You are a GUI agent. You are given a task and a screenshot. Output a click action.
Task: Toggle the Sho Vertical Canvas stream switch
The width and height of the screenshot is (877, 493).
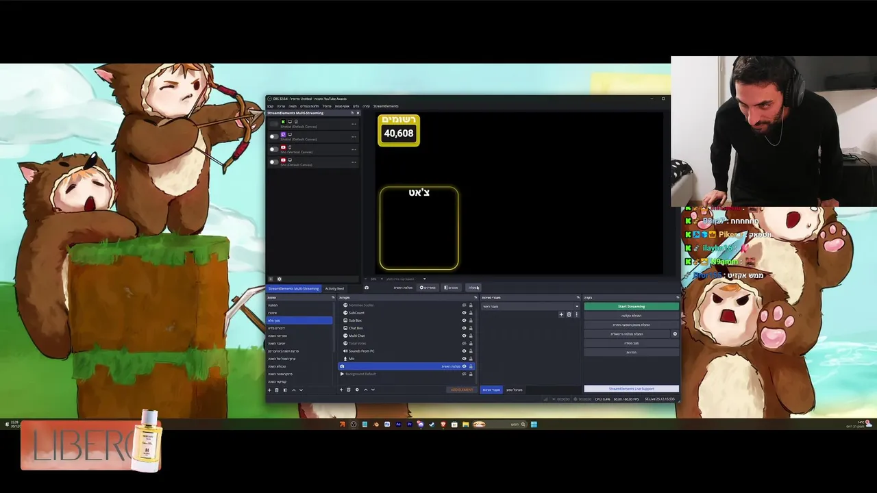pyautogui.click(x=274, y=149)
